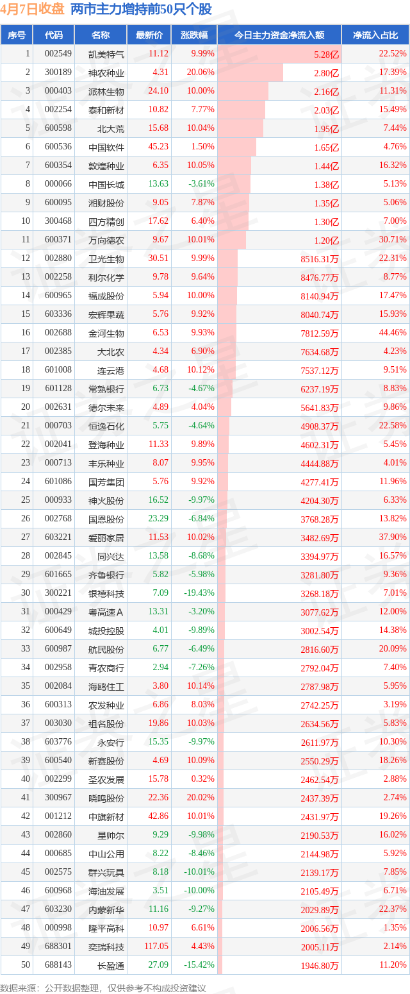Select stock name 湘财股份

(x=106, y=203)
